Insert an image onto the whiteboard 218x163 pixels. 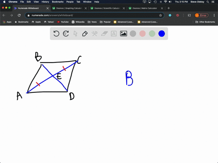[x=124, y=34]
